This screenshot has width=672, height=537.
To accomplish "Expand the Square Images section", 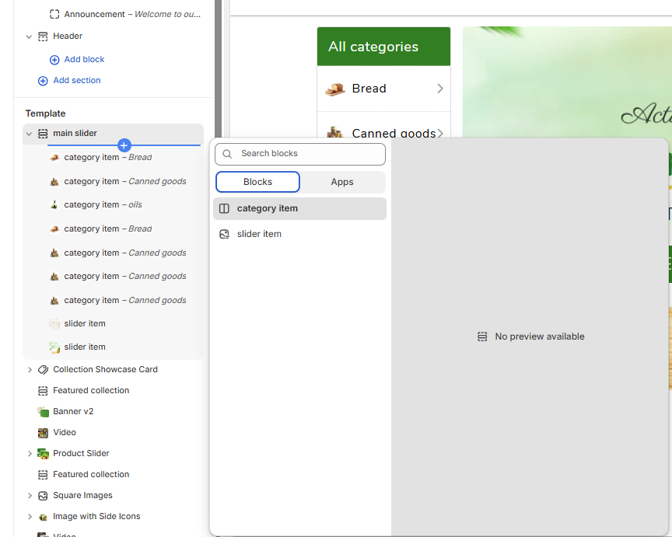I will pos(30,495).
